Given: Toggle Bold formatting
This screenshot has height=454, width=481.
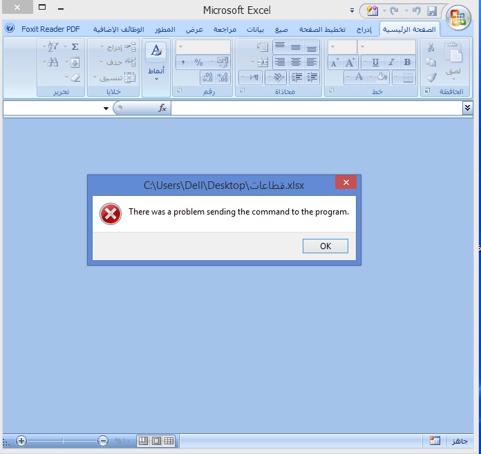Looking at the screenshot, I should coord(407,62).
